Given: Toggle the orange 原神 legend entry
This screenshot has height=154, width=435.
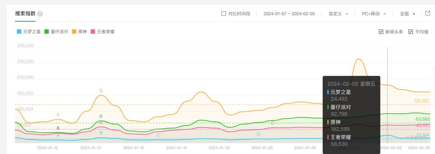Looking at the screenshot, I should [x=79, y=32].
